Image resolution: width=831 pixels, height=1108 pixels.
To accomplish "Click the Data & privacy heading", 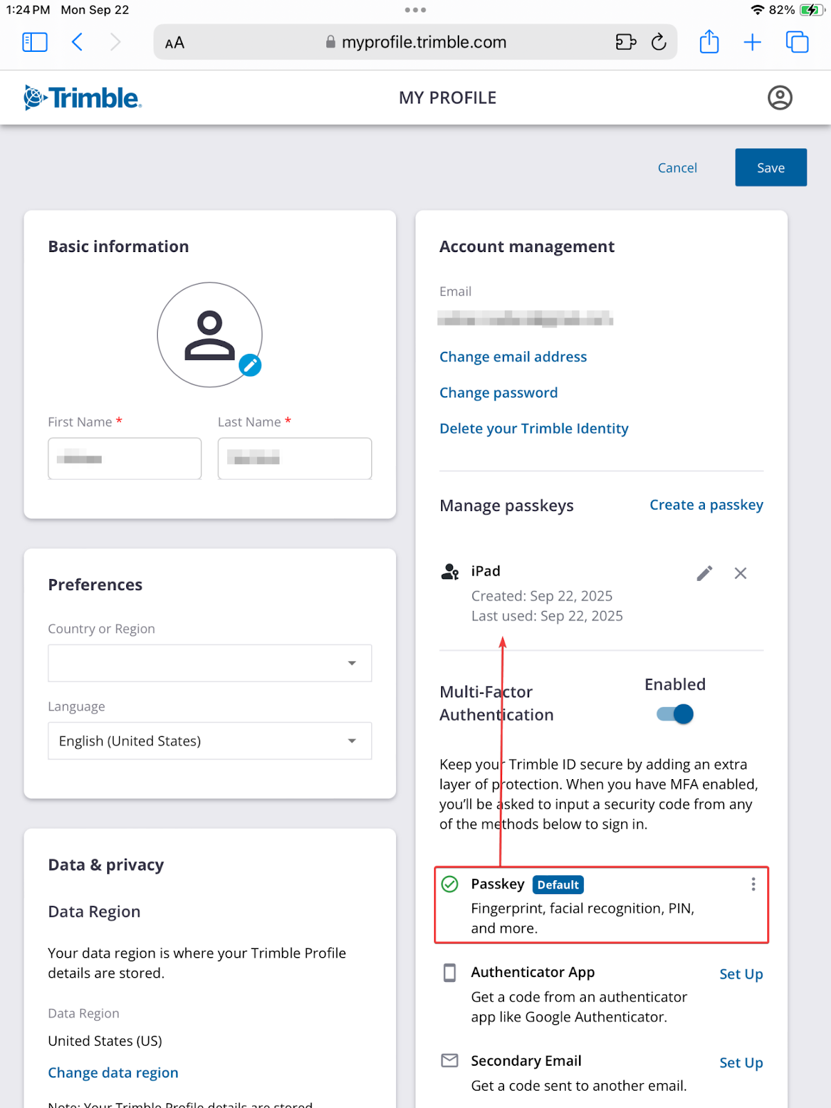I will click(106, 865).
